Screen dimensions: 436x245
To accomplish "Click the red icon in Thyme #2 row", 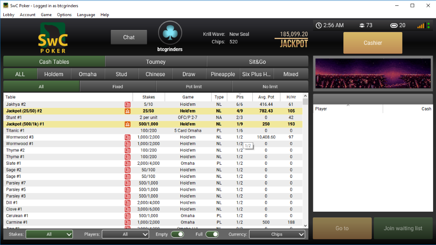I will click(x=127, y=150).
